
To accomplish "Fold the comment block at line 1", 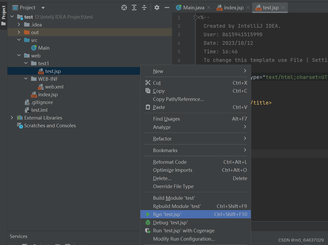I will [195, 18].
